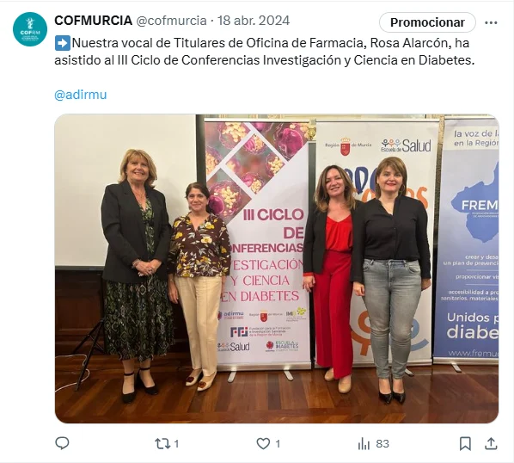Viewport: 514px width, 463px height.
Task: Bookmark the tweet with ribbon icon
Action: (465, 444)
